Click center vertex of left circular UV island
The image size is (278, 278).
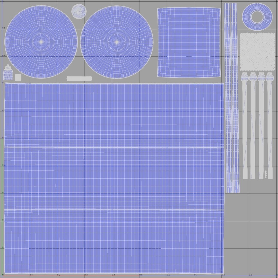pyautogui.click(x=41, y=42)
